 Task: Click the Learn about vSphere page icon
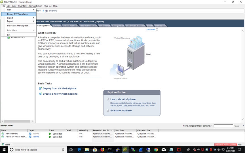(107, 99)
